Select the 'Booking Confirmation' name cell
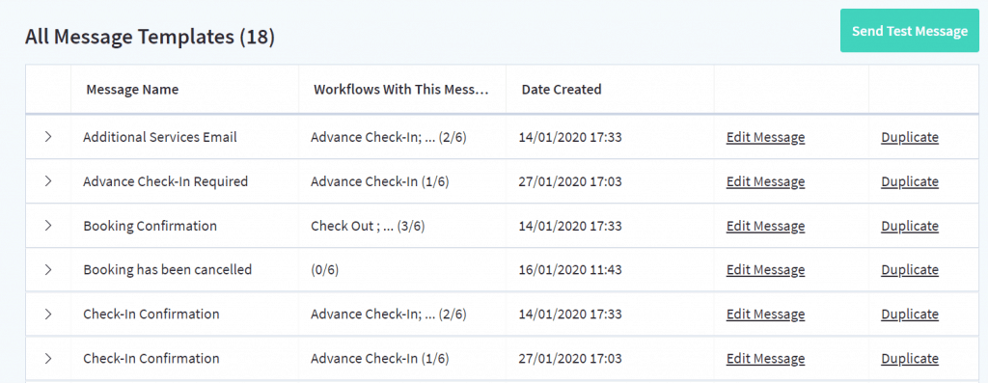Viewport: 988px width, 383px height. click(150, 226)
